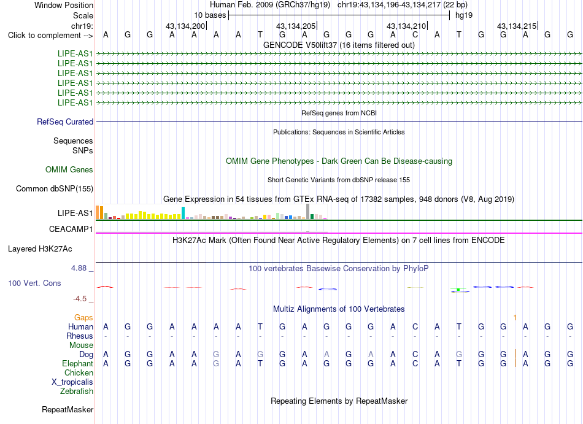Open 'Publications: Sequences in Scientific Articles' title
Image resolution: width=583 pixels, height=424 pixels.
pyautogui.click(x=339, y=132)
